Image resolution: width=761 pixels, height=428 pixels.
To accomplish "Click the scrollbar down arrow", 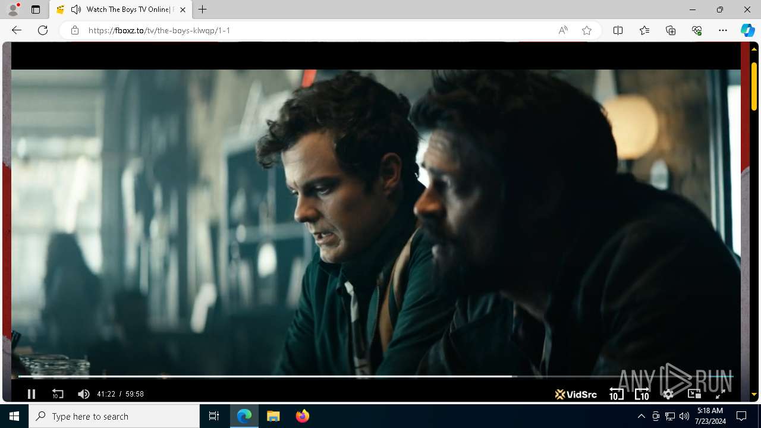I will (x=754, y=394).
